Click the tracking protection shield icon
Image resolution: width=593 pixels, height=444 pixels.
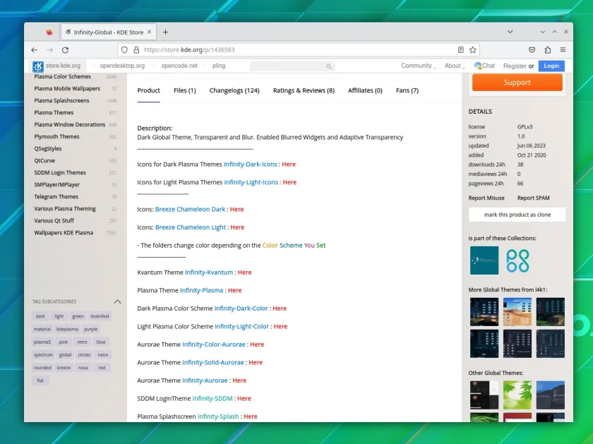pyautogui.click(x=124, y=49)
